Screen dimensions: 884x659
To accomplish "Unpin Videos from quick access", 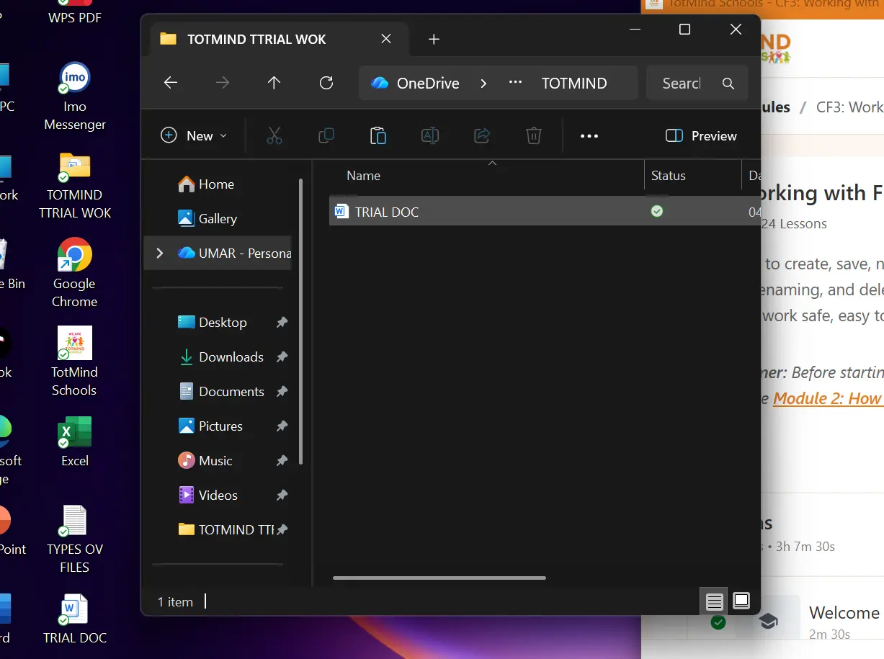I will pyautogui.click(x=282, y=496).
